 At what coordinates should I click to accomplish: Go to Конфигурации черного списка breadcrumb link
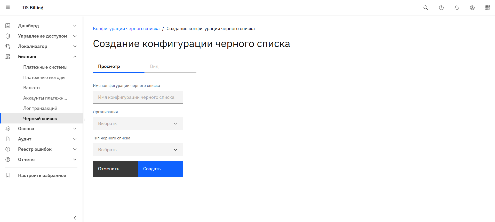point(126,29)
